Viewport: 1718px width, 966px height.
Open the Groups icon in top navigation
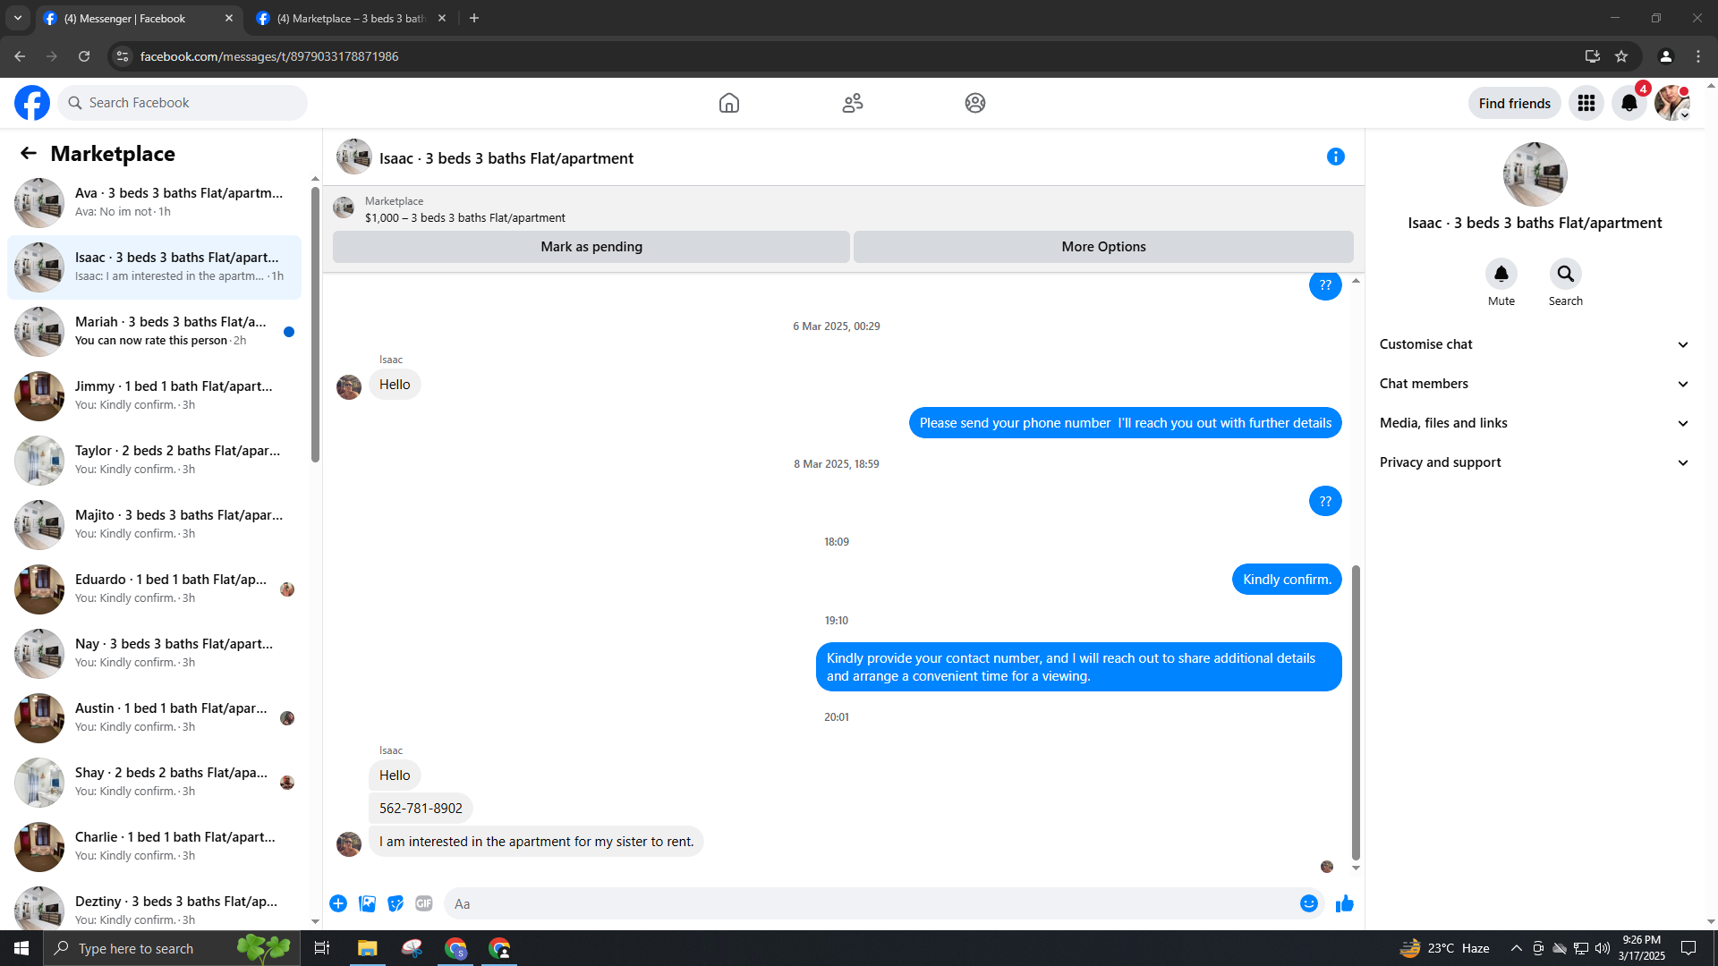[975, 103]
